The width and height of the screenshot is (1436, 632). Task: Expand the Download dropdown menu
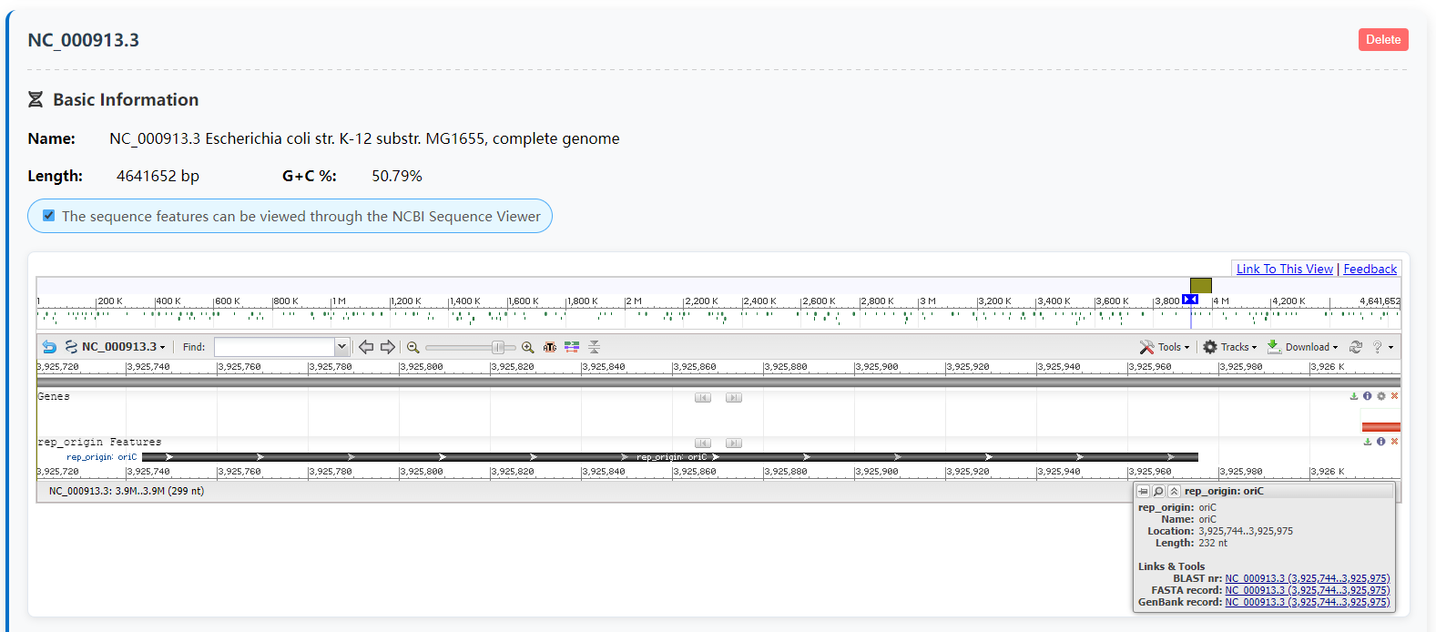point(1302,347)
